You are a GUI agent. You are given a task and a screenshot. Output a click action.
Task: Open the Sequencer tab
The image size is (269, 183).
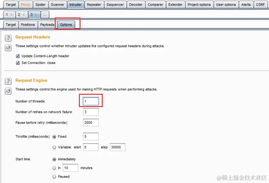point(115,5)
